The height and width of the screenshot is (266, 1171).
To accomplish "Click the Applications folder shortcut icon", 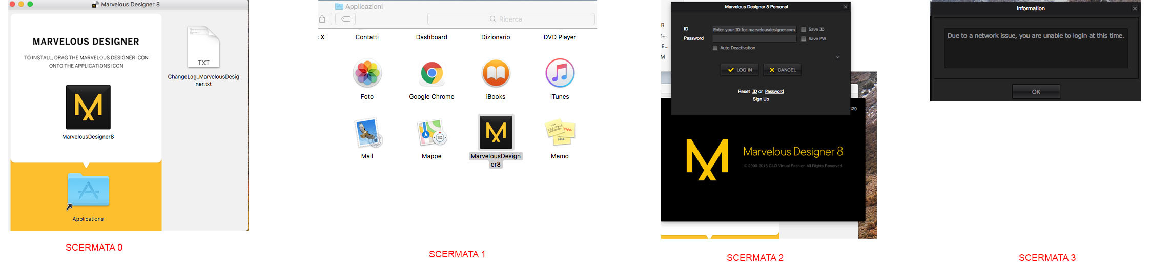I will (88, 191).
